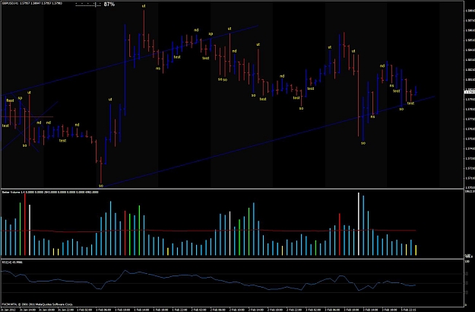This screenshot has height=312, width=475.
Task: Select the short horizontal brown line on the price chart
Action: [x=27, y=116]
